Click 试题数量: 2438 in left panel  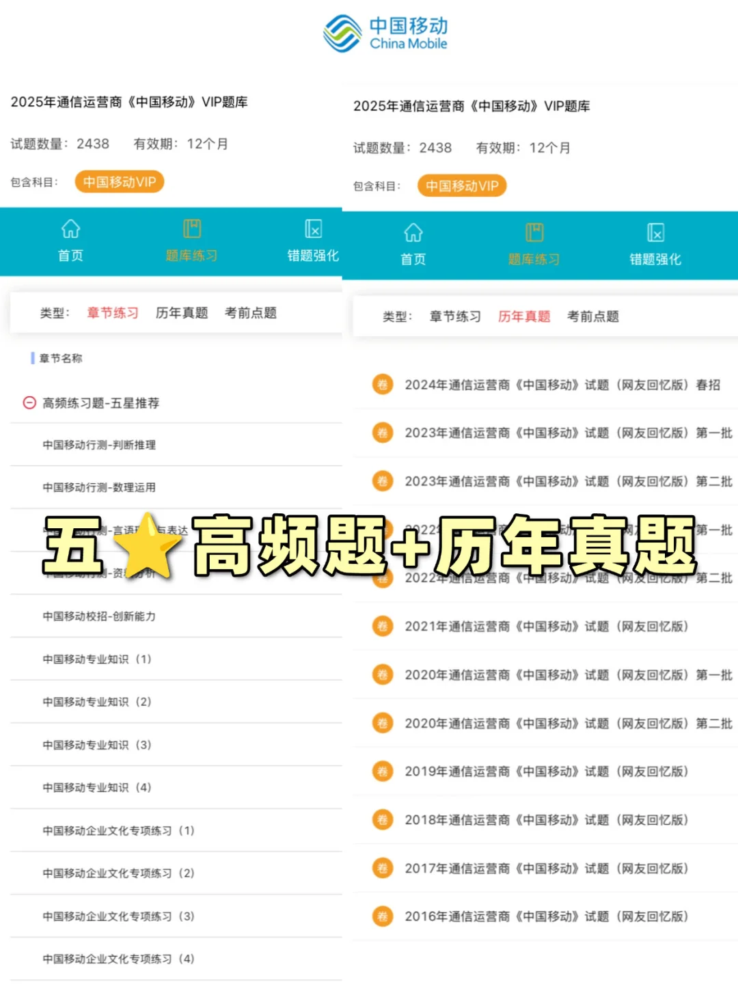tap(59, 143)
